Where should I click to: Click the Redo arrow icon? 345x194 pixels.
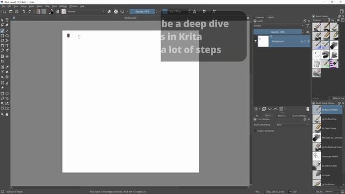30,11
